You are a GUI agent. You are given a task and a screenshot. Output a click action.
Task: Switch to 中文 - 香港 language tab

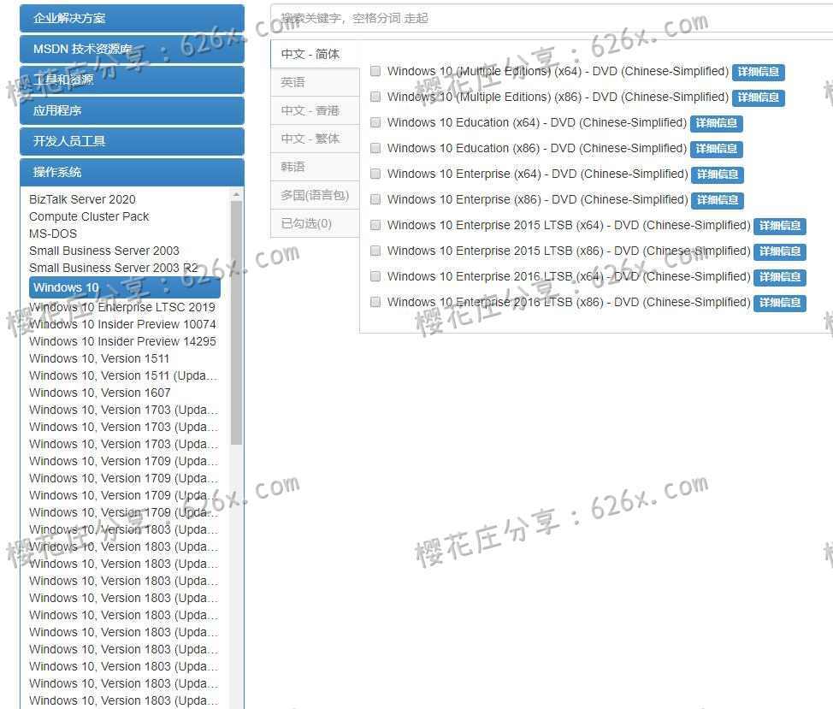(x=315, y=110)
